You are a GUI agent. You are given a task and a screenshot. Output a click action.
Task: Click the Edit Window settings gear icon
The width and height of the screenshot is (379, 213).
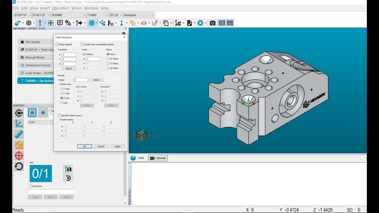click(x=124, y=33)
